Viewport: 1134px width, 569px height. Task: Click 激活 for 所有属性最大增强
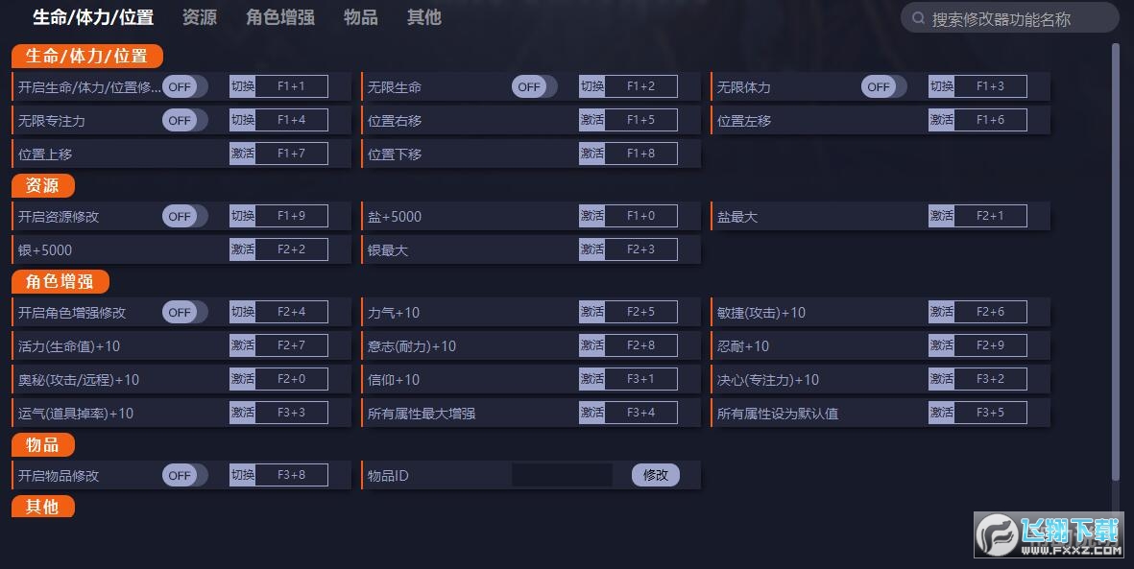[x=591, y=413]
